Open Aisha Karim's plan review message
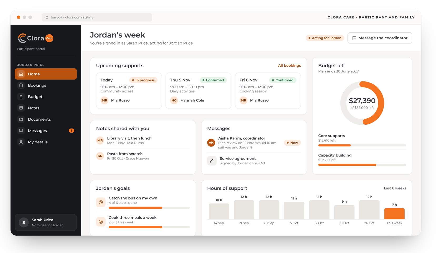This screenshot has width=437, height=253. (x=254, y=143)
